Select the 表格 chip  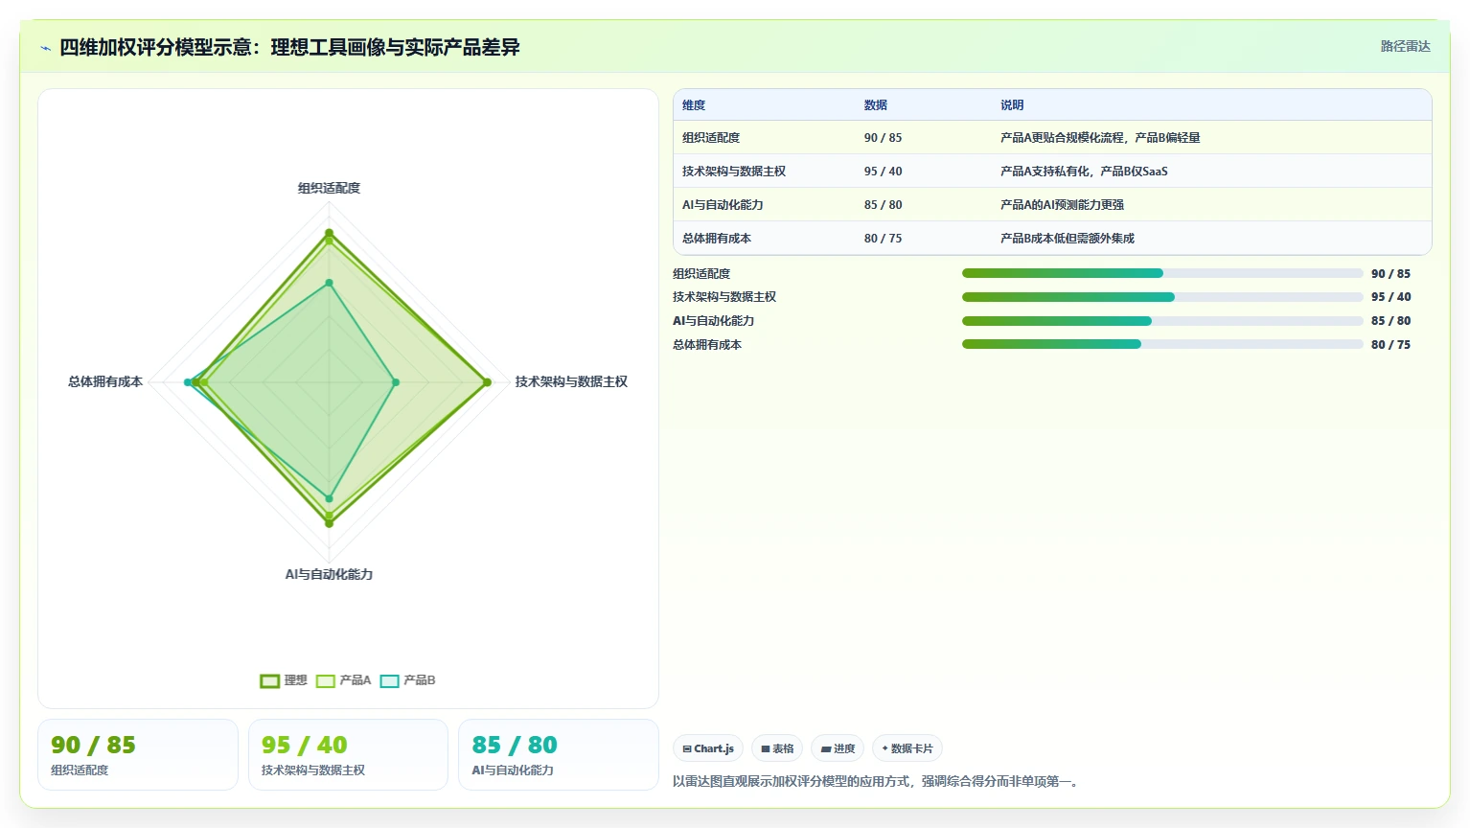tap(777, 748)
